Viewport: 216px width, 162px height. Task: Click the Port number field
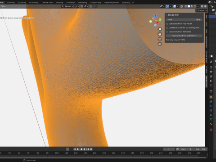click(184, 20)
